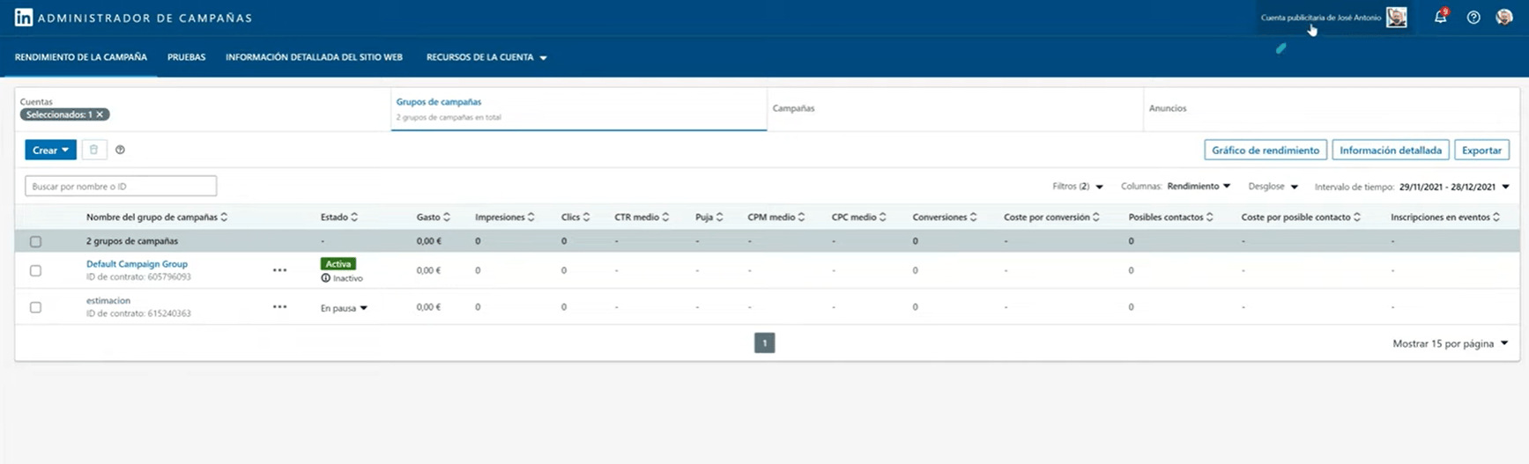Viewport: 1529px width, 464px height.
Task: Open the Filtros (2) dropdown
Action: tap(1078, 187)
